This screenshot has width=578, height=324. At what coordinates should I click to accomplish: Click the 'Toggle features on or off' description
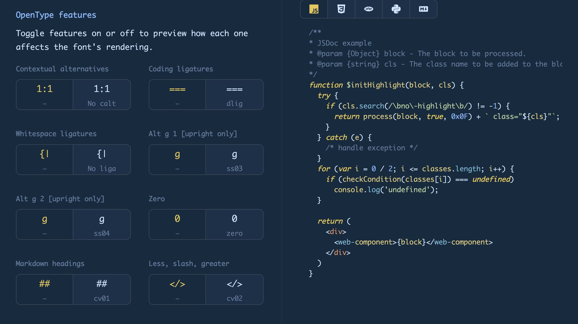click(x=132, y=40)
